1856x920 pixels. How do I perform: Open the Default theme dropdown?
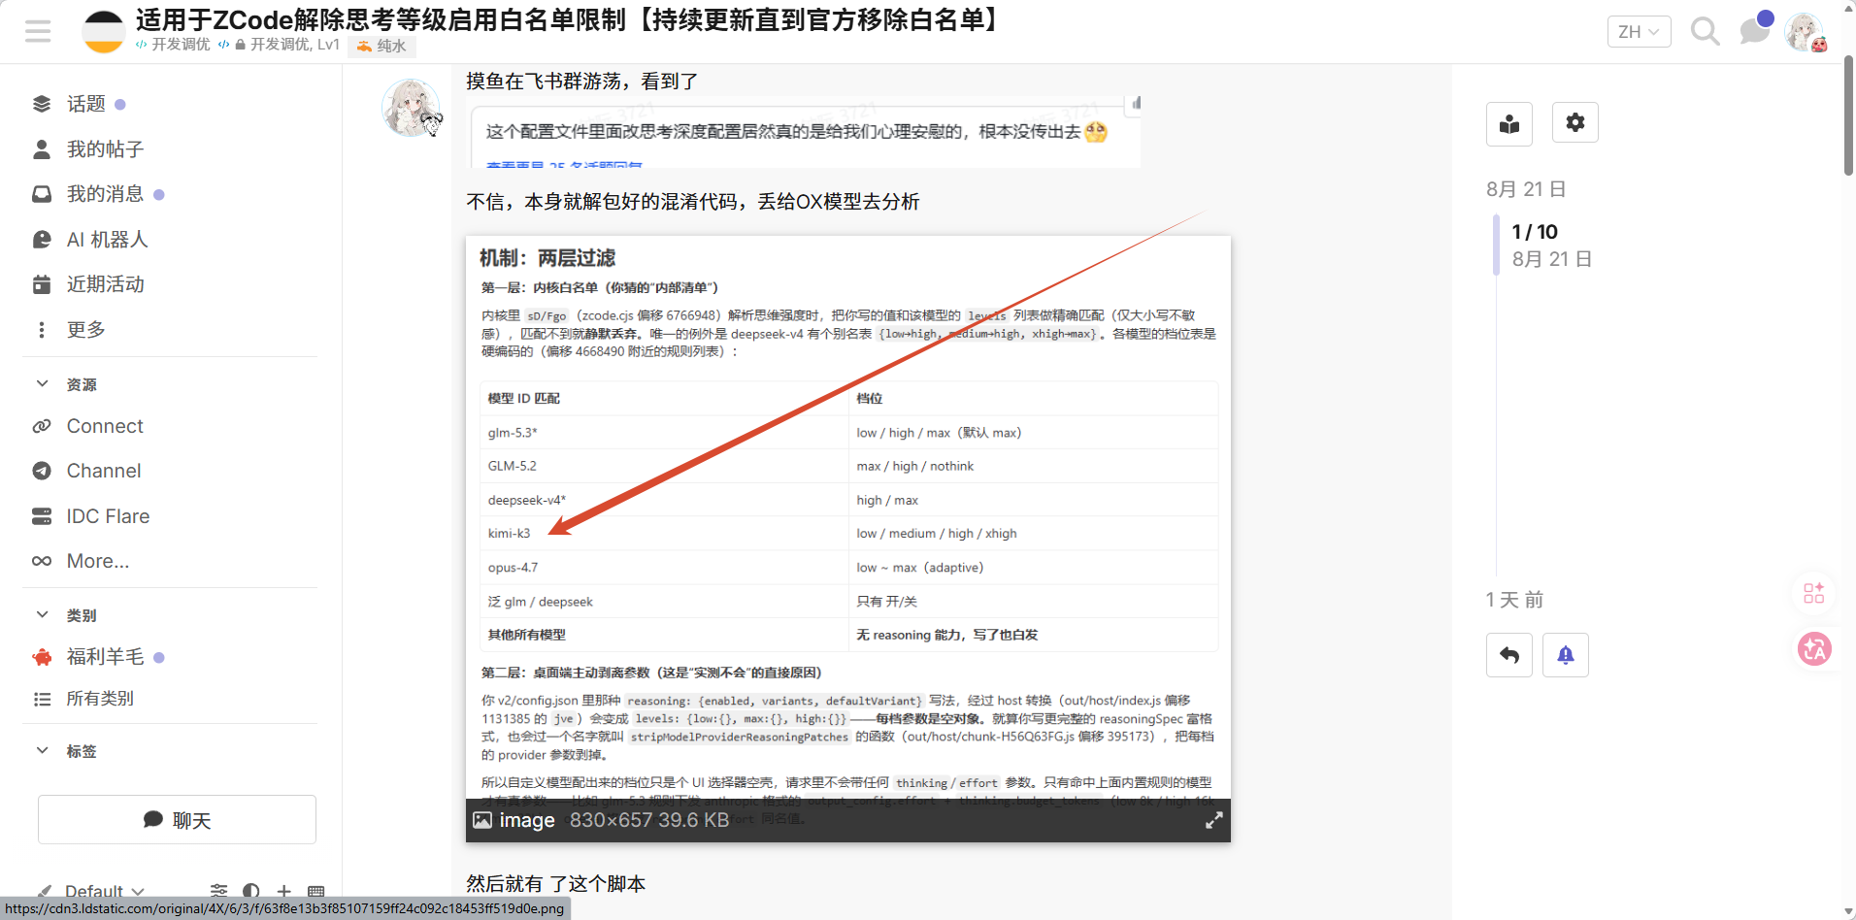(91, 891)
